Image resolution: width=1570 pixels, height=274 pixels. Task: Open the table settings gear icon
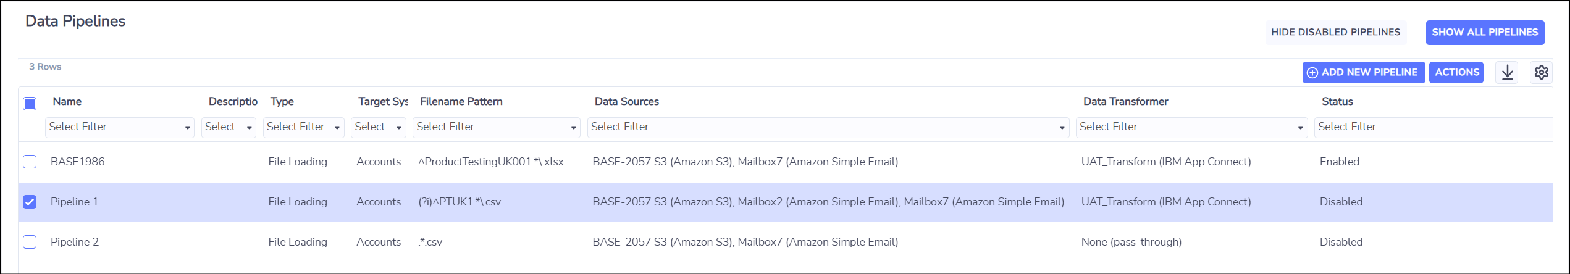(1542, 72)
